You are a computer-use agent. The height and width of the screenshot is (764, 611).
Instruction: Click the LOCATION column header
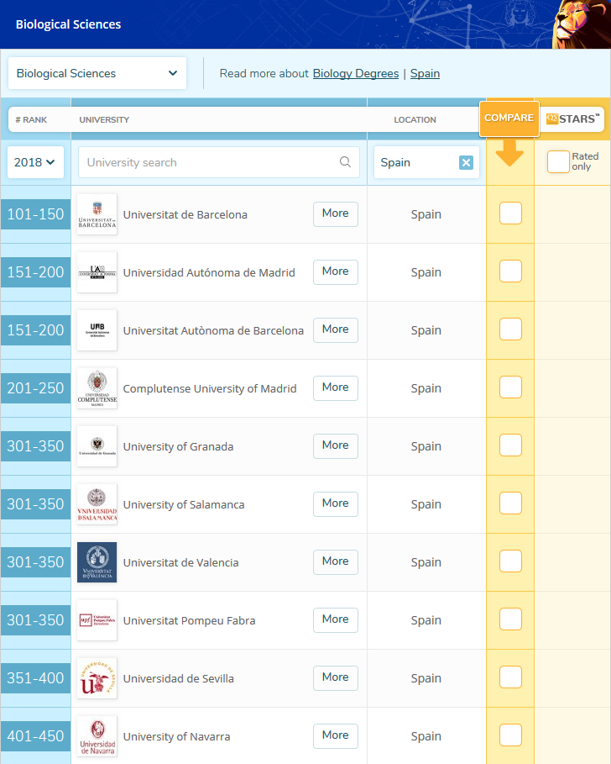click(415, 120)
